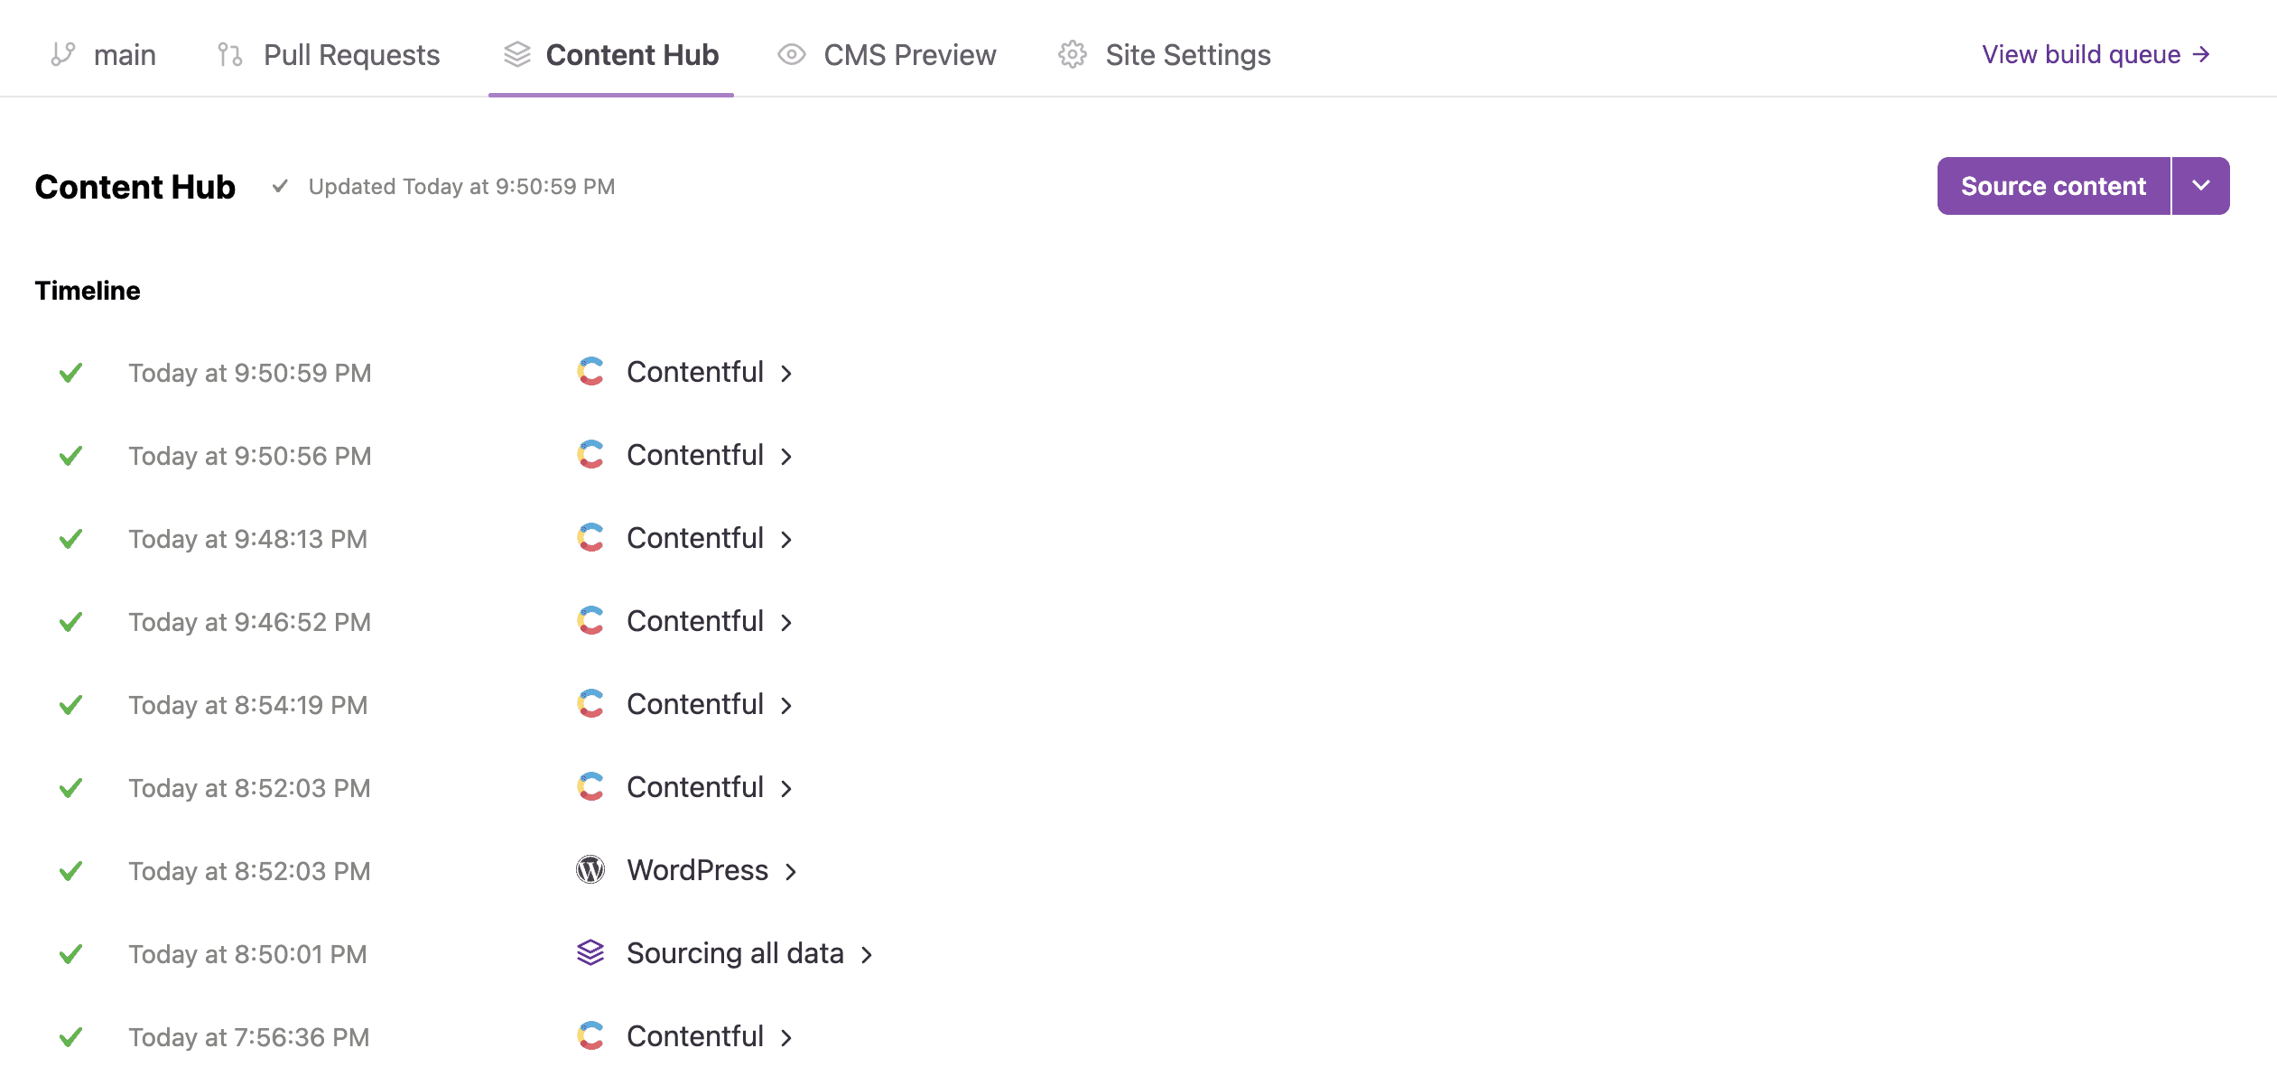This screenshot has width=2277, height=1076.
Task: Switch to the Pull Requests tab
Action: click(x=351, y=55)
